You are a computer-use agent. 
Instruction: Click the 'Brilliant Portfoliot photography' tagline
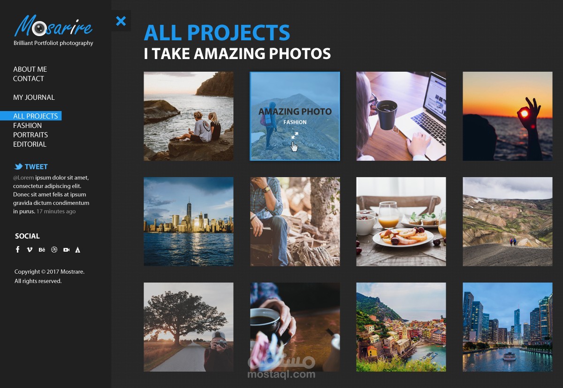[53, 43]
